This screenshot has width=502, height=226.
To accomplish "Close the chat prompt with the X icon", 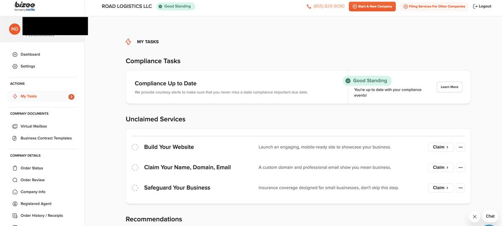I will (474, 217).
